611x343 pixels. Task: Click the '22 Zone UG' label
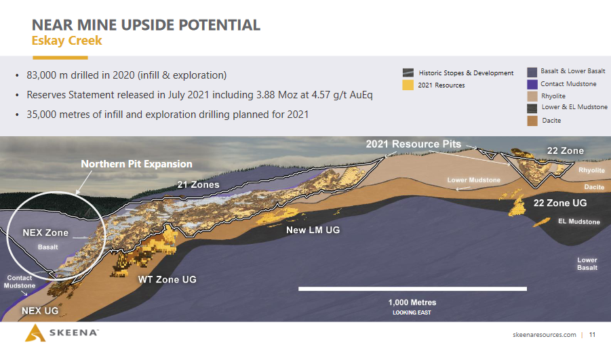(x=560, y=203)
